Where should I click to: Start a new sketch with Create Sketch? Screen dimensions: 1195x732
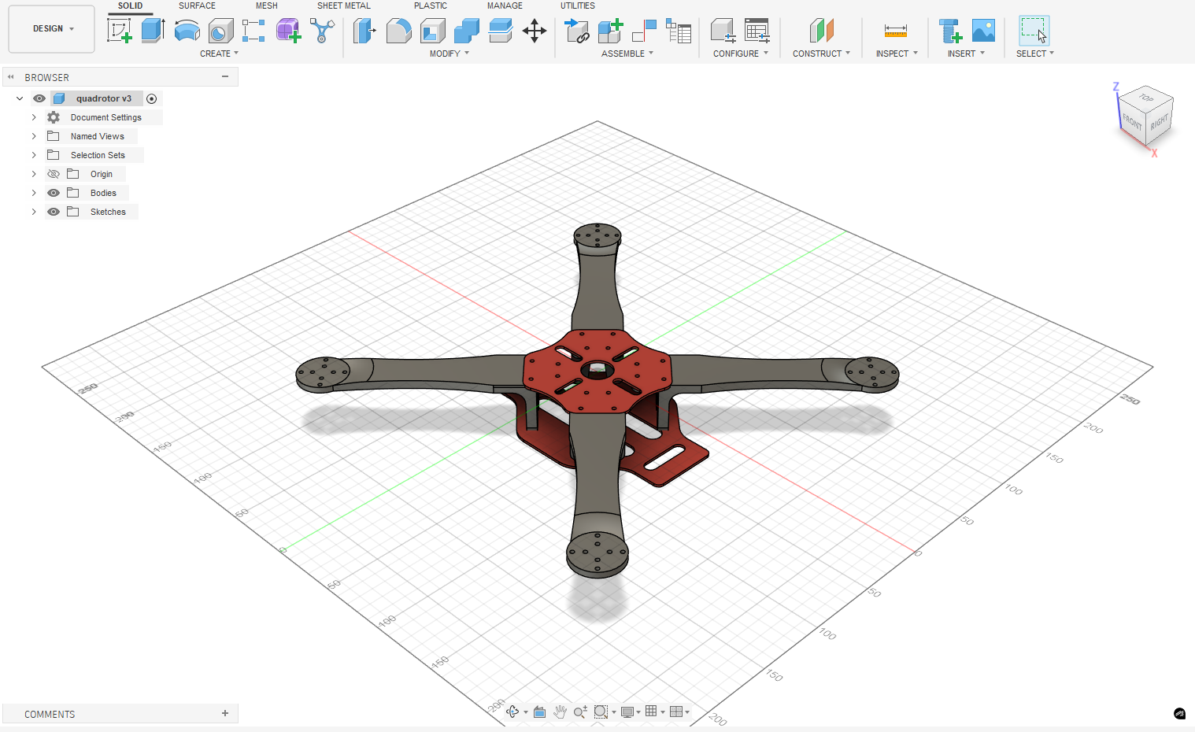119,31
